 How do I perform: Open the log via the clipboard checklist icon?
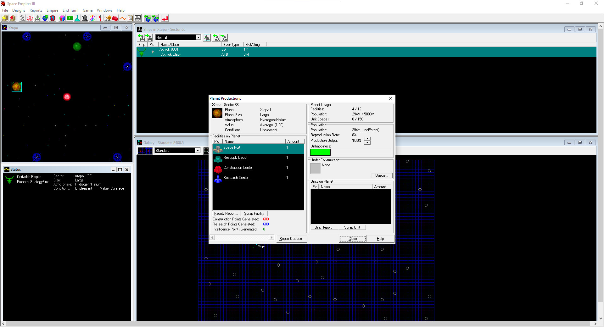(130, 18)
